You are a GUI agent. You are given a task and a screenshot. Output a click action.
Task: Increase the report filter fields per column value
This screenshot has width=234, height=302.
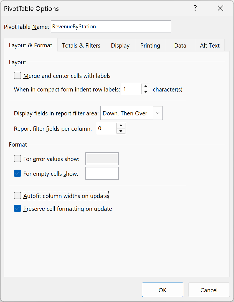121,125
